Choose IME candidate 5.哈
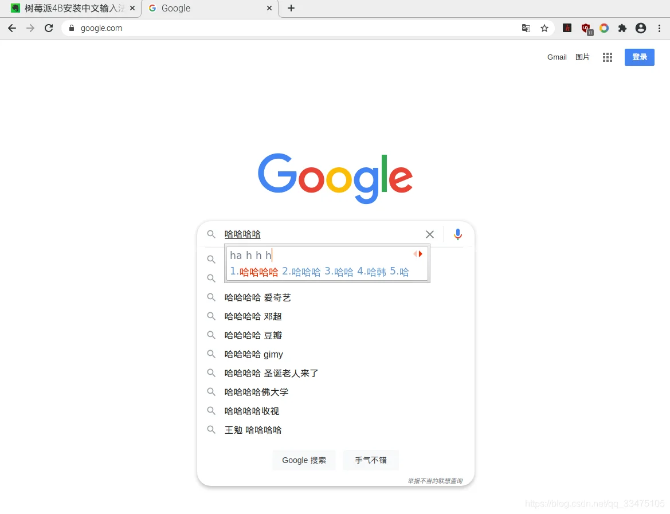Viewport: 670px width, 514px height. (399, 272)
